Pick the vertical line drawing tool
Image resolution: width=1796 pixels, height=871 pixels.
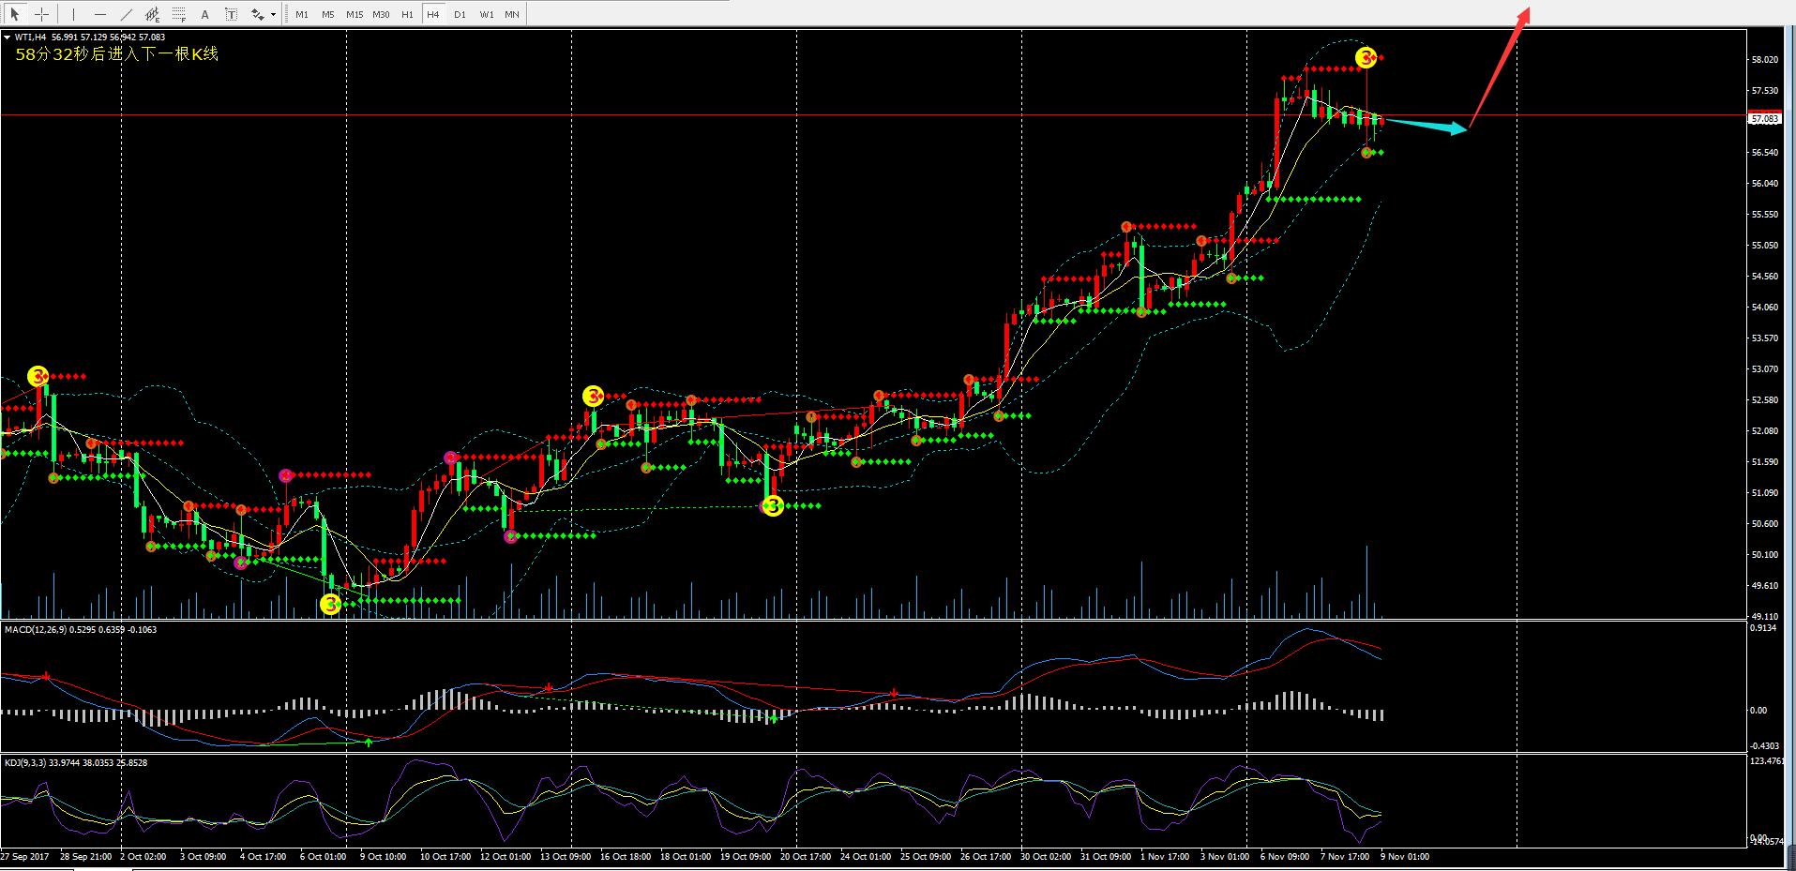tap(73, 14)
